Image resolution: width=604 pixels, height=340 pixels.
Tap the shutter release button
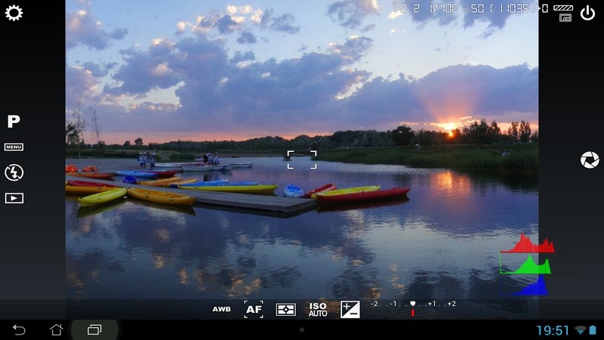coord(590,160)
